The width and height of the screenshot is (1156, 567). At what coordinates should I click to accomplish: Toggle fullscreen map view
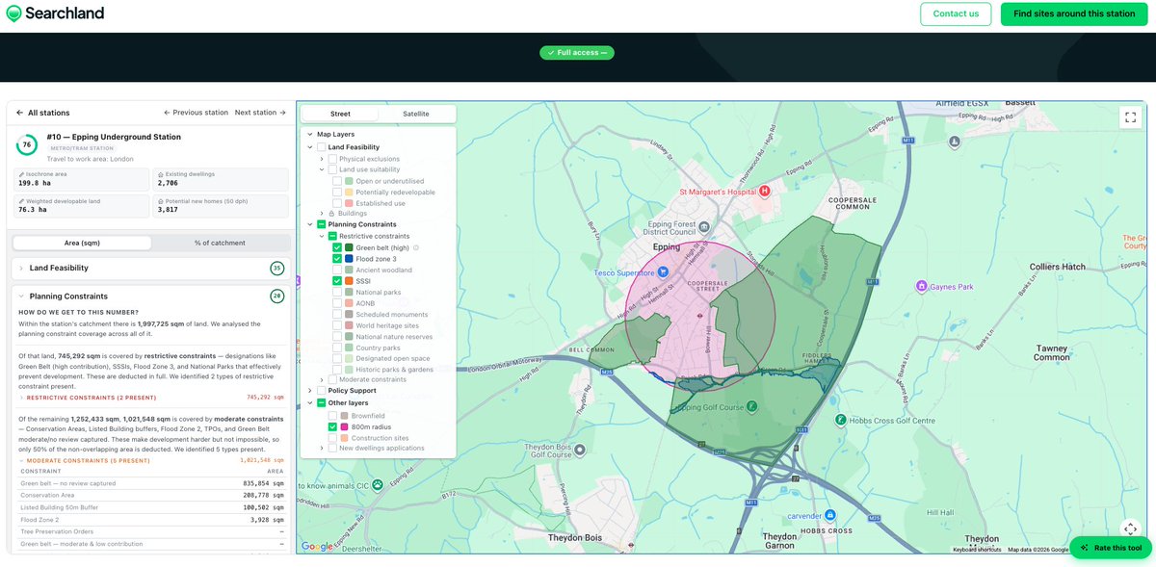[1130, 117]
